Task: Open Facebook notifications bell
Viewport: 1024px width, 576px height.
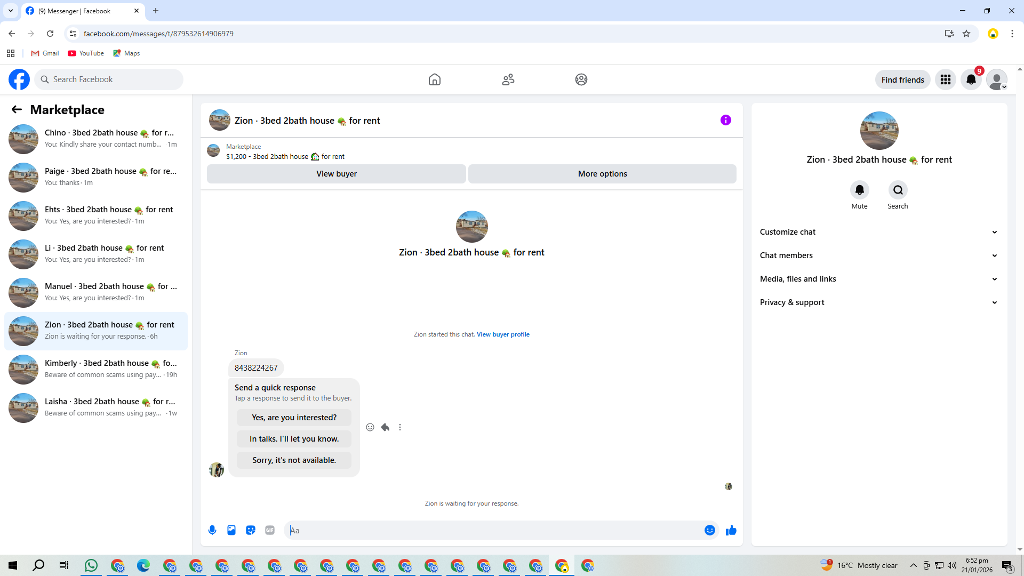Action: click(971, 79)
